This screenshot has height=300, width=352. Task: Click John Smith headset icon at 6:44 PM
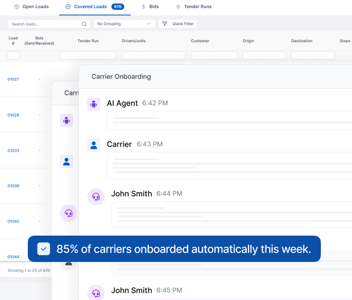click(96, 197)
